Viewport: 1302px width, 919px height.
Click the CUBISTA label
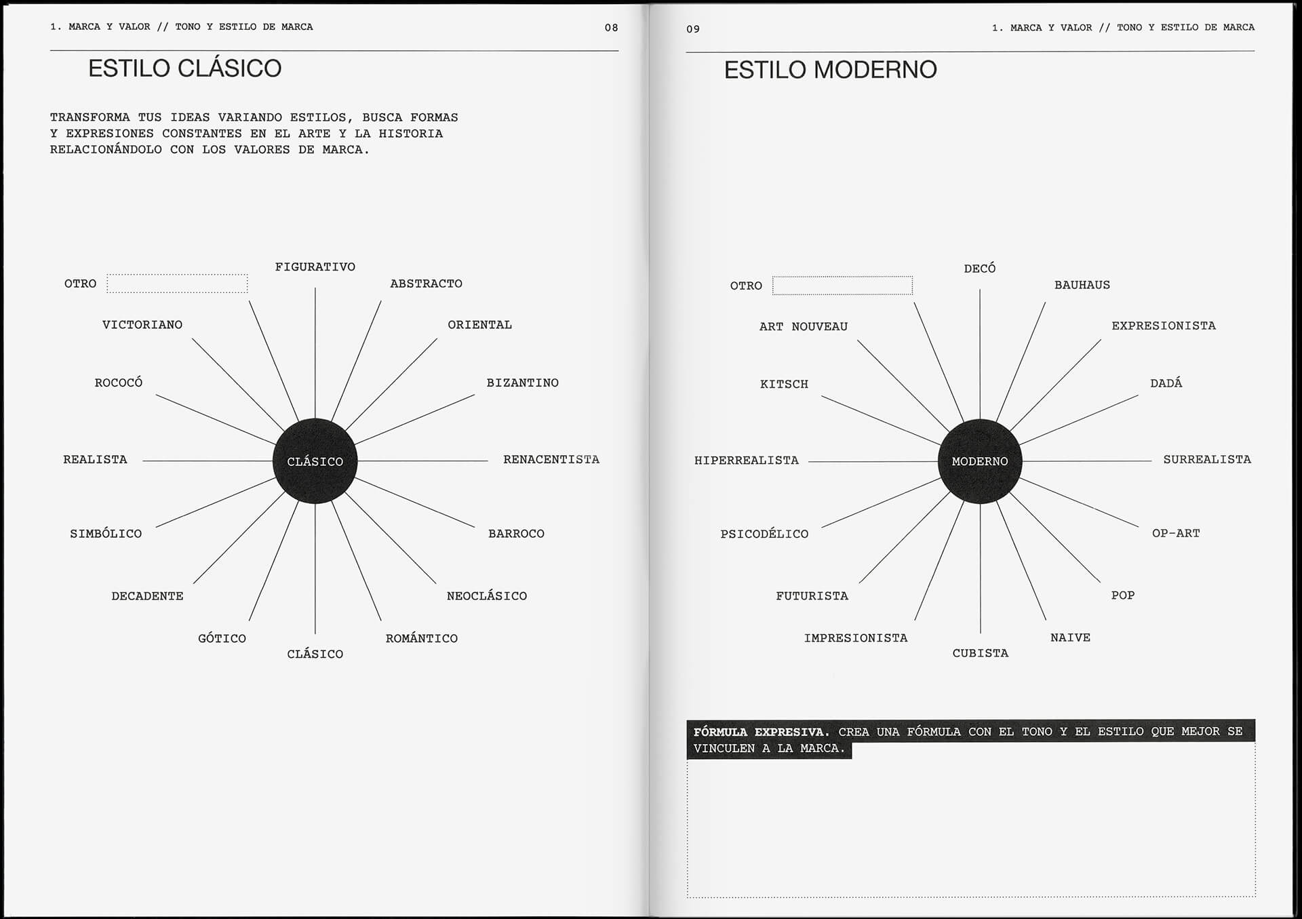(981, 653)
